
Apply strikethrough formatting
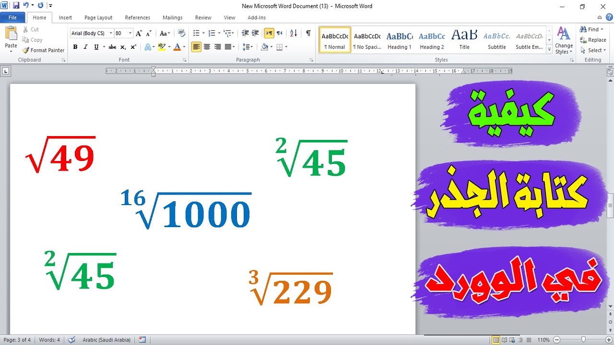pyautogui.click(x=112, y=47)
